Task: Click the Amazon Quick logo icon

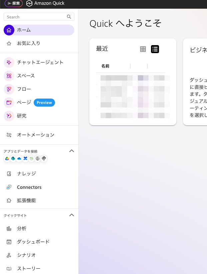Action: pos(29,3)
